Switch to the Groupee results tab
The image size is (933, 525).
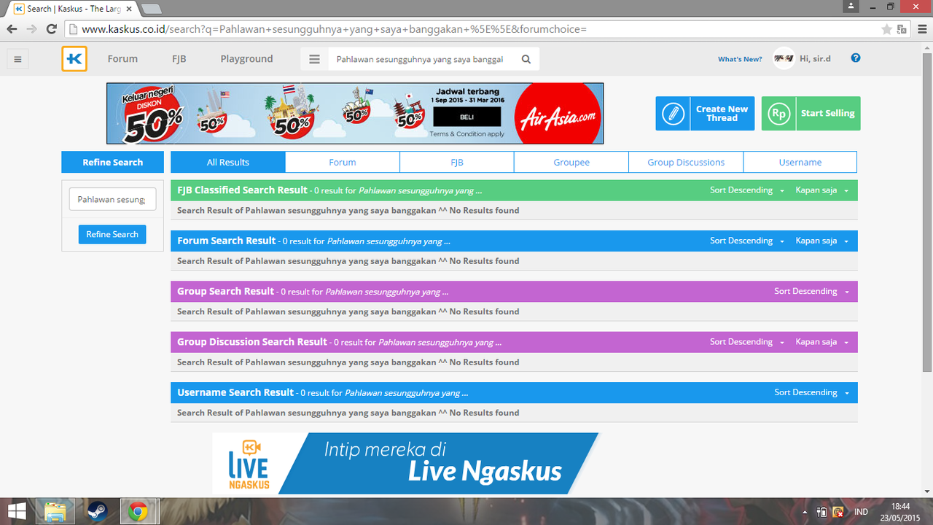point(571,163)
